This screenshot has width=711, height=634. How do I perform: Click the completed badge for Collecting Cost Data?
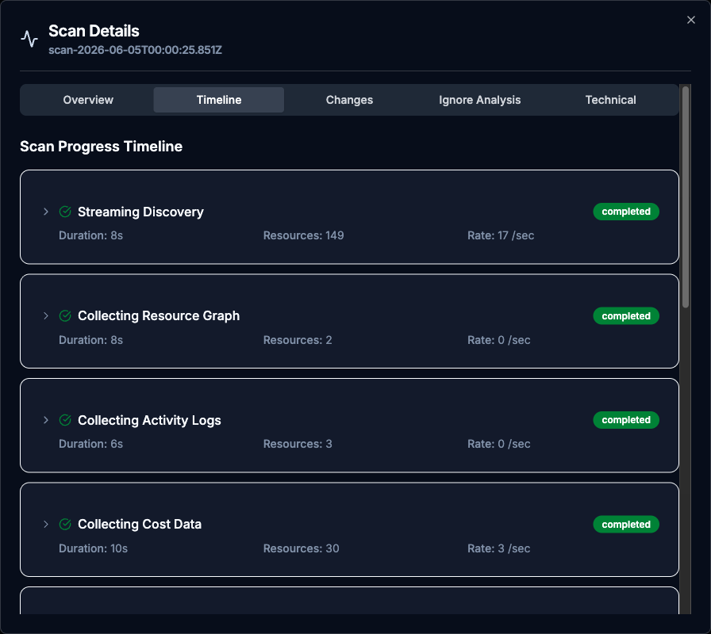click(626, 524)
